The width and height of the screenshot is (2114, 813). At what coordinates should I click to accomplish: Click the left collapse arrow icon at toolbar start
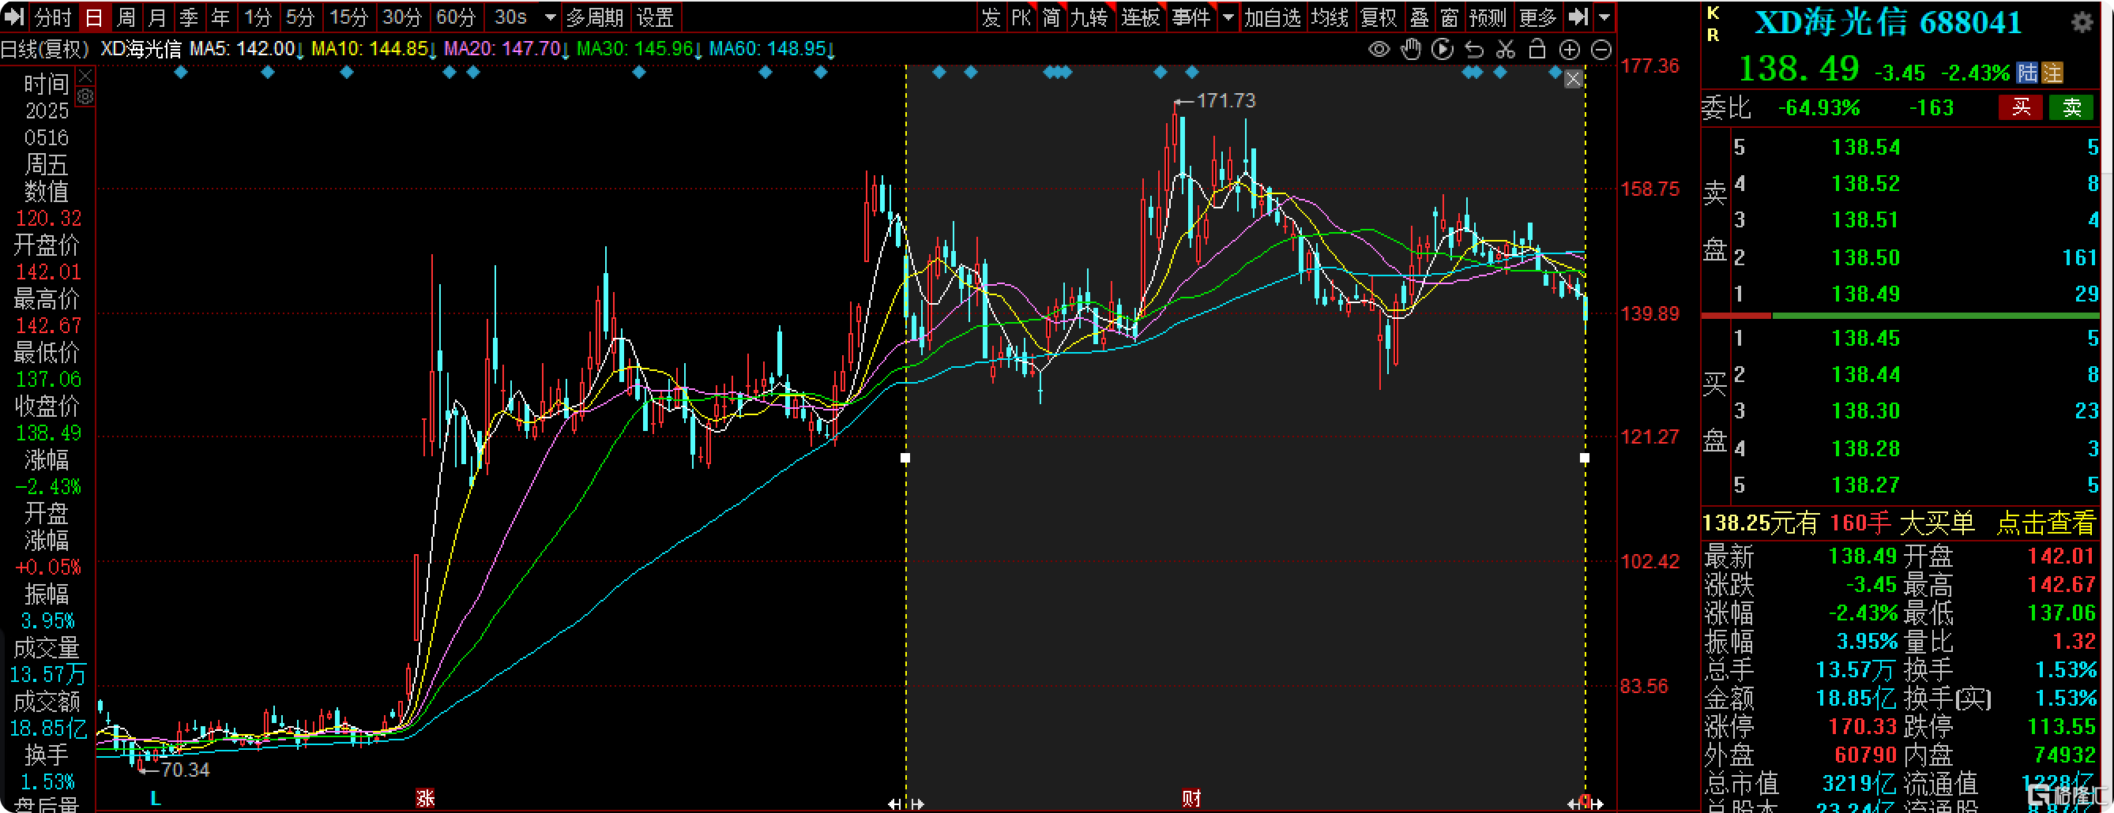pos(15,17)
